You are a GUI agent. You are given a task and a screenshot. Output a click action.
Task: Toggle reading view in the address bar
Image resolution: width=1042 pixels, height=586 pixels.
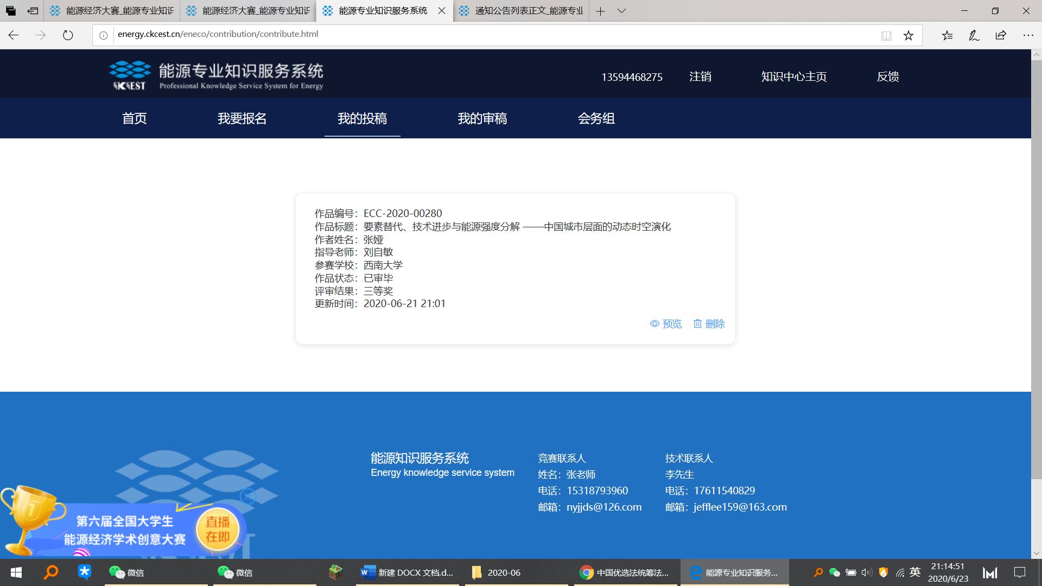pos(886,35)
